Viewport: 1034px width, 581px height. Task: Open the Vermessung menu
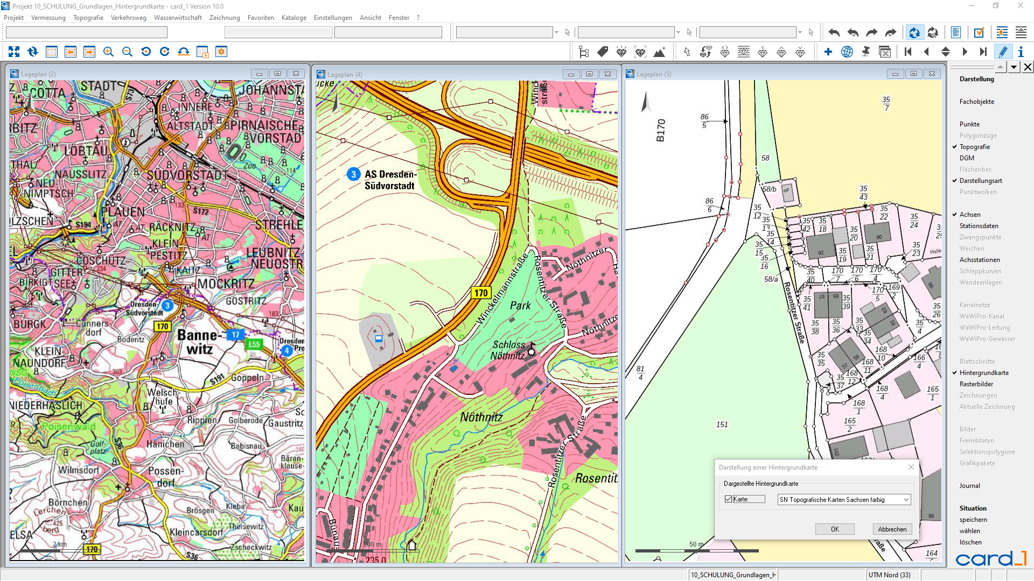point(48,18)
